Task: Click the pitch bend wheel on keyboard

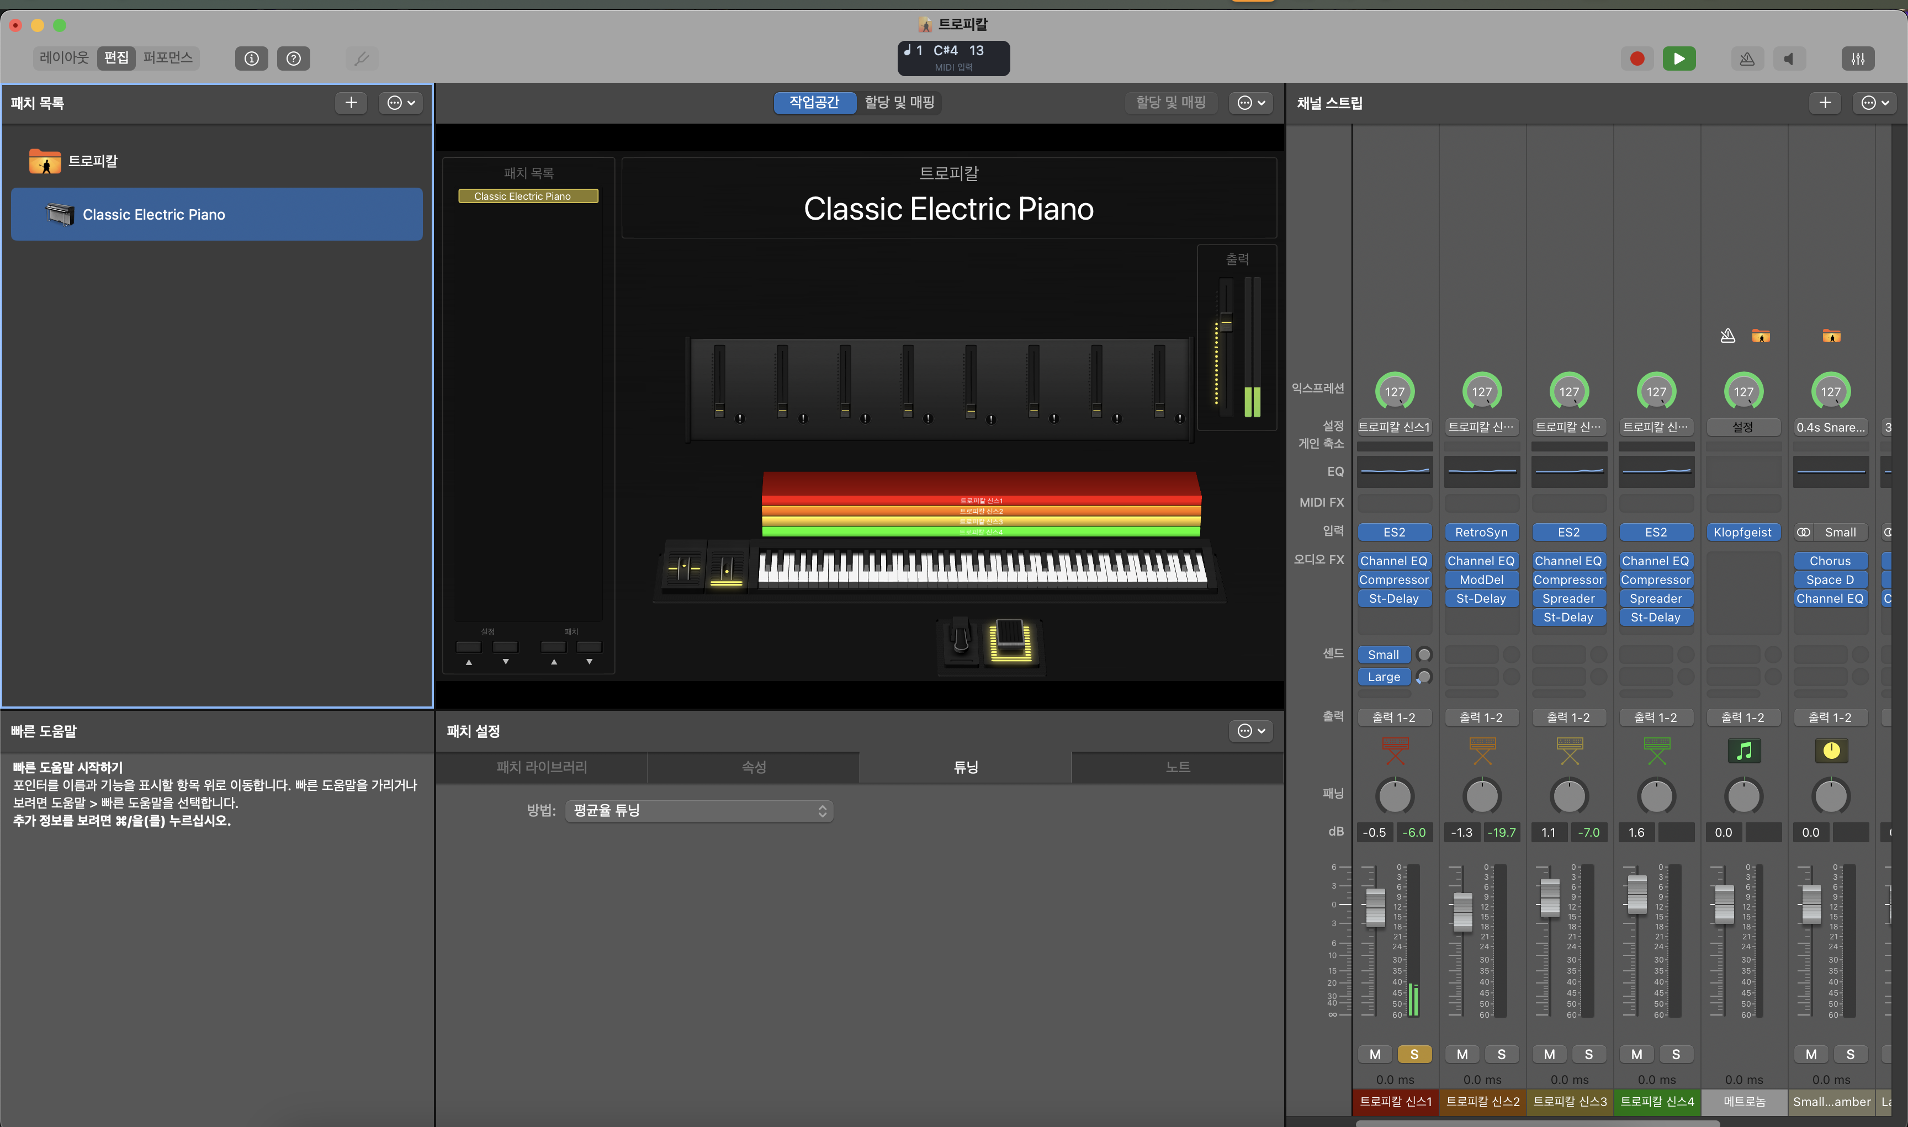Action: [x=683, y=567]
